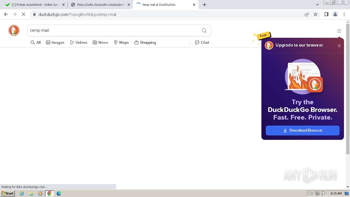Bookmark this tab star icon
350x197 pixels.
[x=316, y=14]
